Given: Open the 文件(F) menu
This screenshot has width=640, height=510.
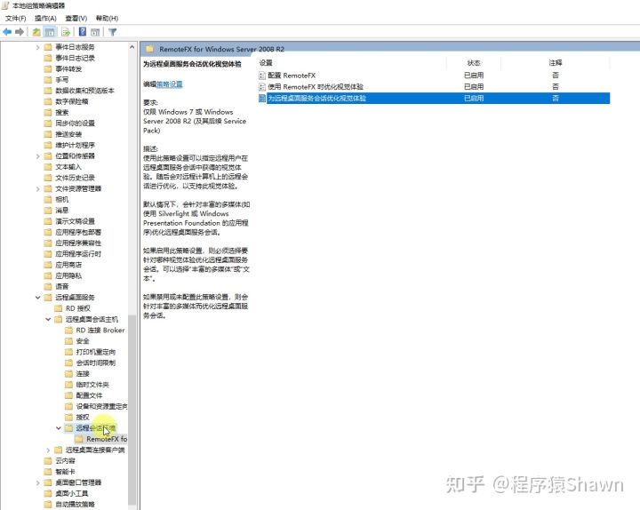Looking at the screenshot, I should pyautogui.click(x=15, y=18).
